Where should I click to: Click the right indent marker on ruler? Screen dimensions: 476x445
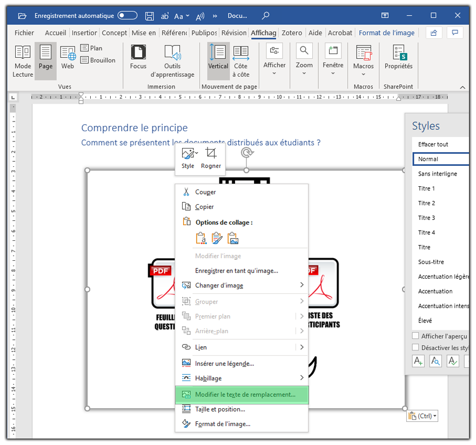399,98
